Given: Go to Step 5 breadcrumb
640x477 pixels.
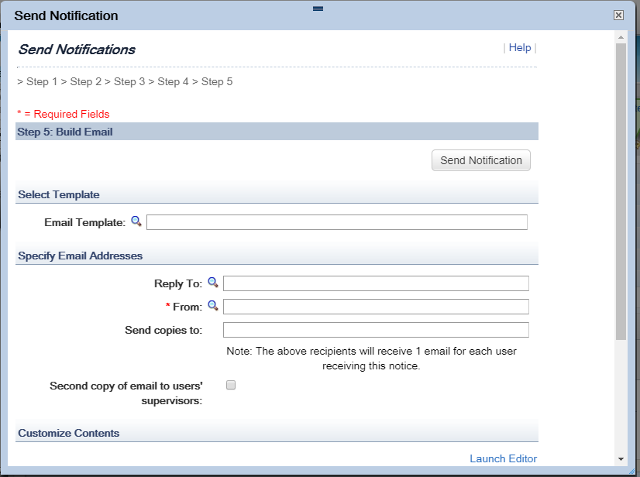Looking at the screenshot, I should pyautogui.click(x=217, y=81).
